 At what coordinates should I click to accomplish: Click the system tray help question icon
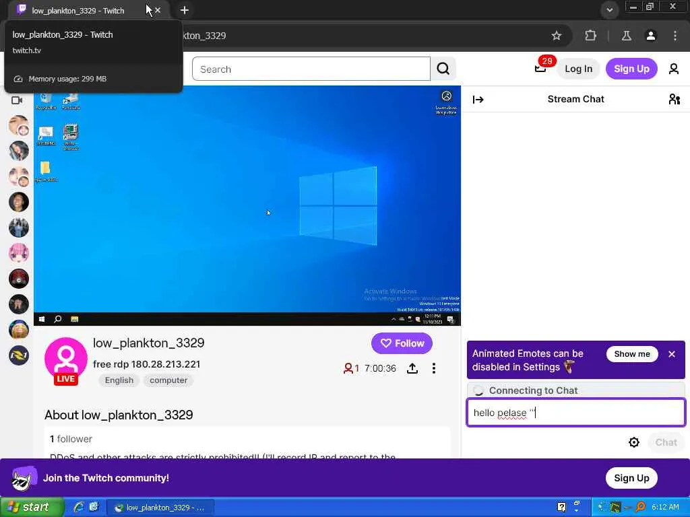561,508
